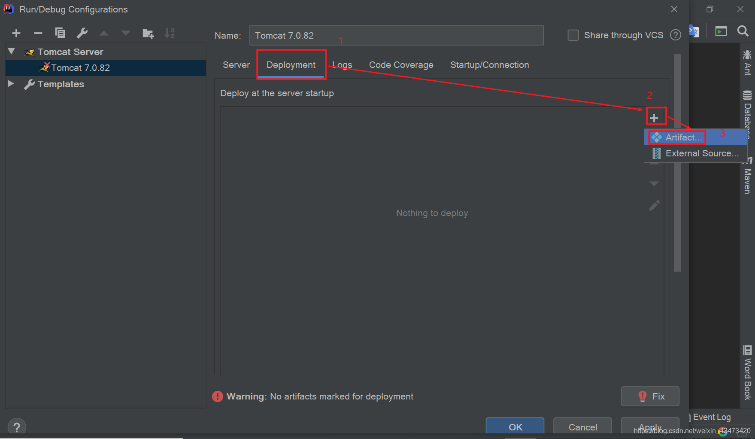
Task: Collapse the Tomcat Server tree node
Action: [x=12, y=52]
